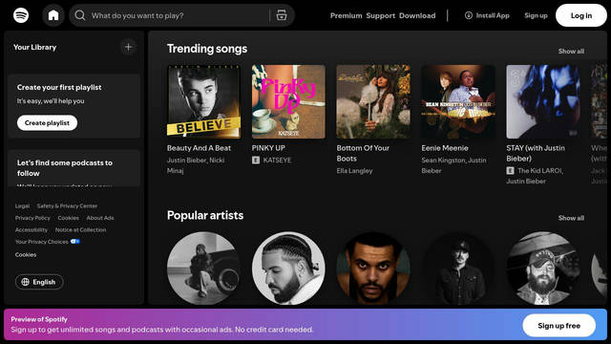The image size is (611, 344).
Task: Click Sign up free in banner
Action: pyautogui.click(x=558, y=326)
